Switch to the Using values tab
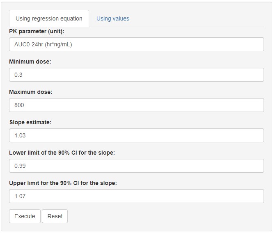273x233 pixels. 112,18
